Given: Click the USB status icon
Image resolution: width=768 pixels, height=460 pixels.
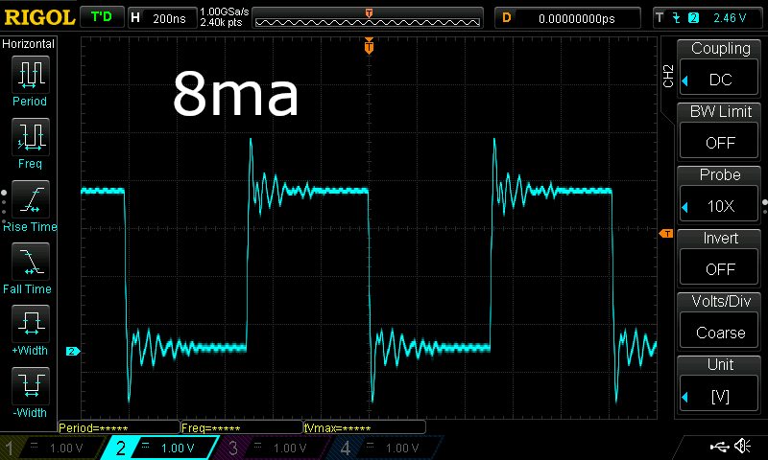Looking at the screenshot, I should (x=718, y=447).
